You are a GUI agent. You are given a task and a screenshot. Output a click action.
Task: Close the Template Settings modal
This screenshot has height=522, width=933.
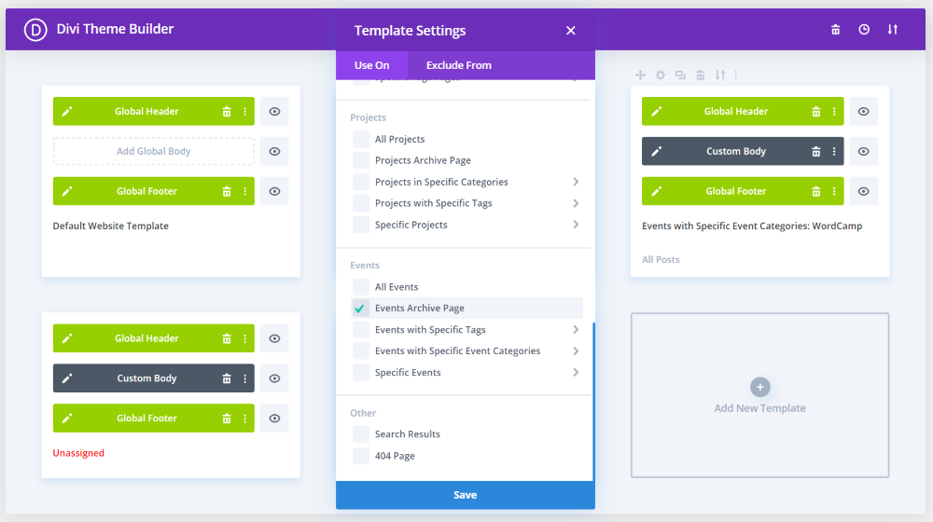[x=571, y=31]
